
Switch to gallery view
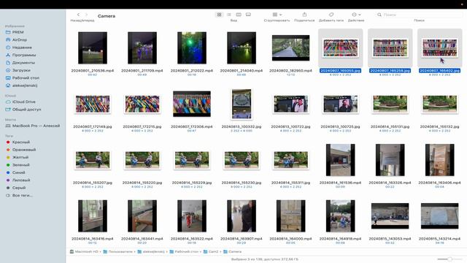(x=248, y=15)
